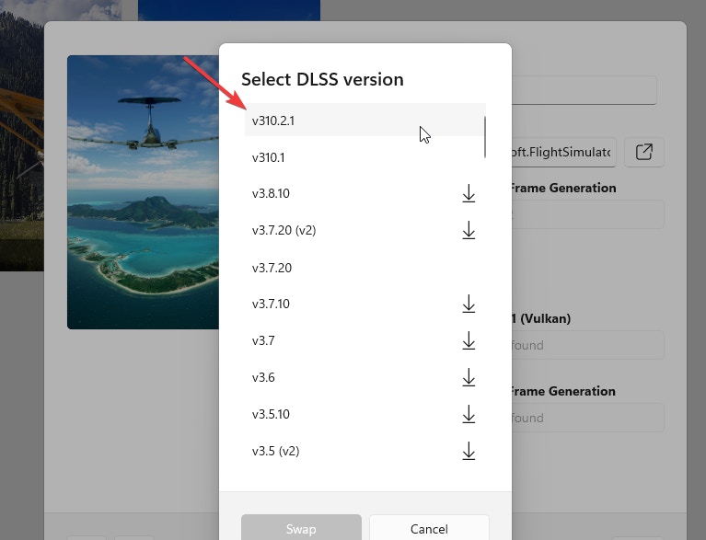Image resolution: width=706 pixels, height=540 pixels.
Task: Click the version list scrollbar thumb
Action: 485,136
